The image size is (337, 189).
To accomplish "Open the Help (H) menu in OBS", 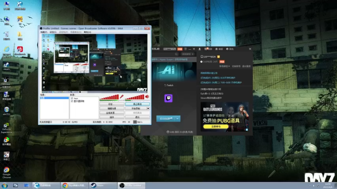I will pyautogui.click(x=88, y=32).
